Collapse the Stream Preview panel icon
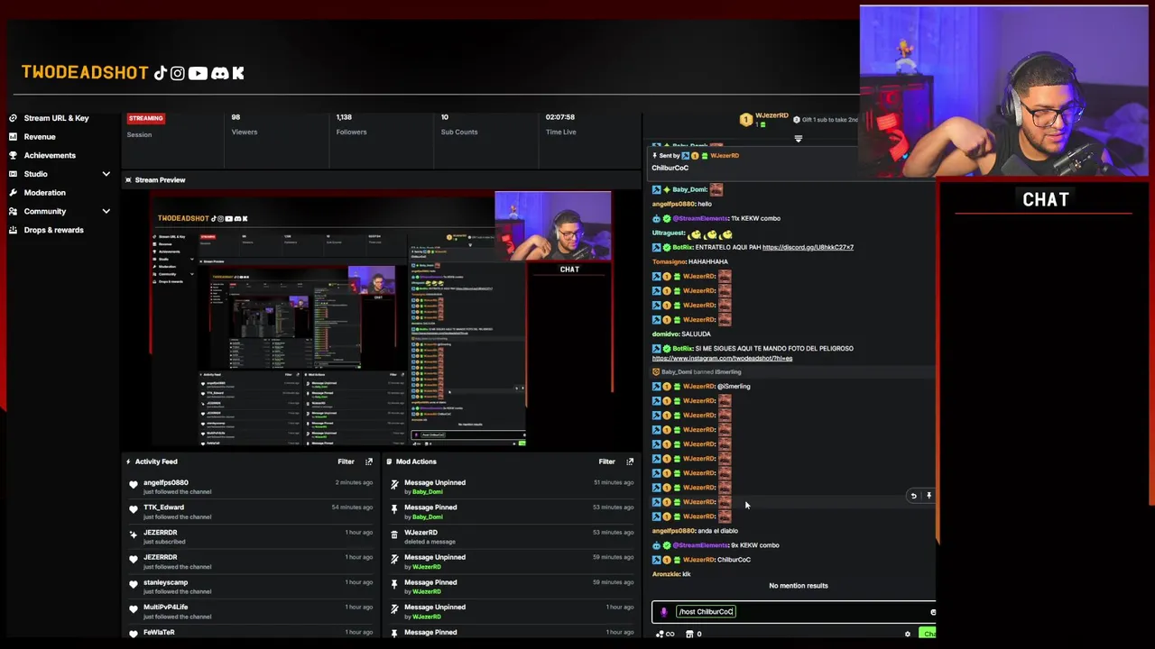Screen dimensions: 1155x649 pos(128,180)
